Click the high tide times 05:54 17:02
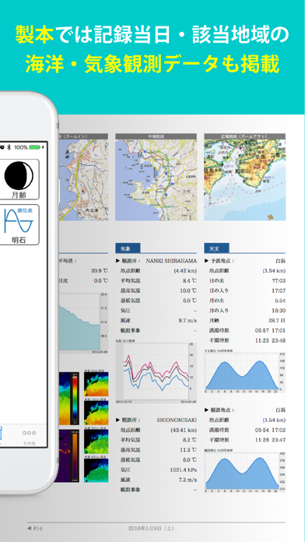This screenshot has width=305, height=542. tap(271, 430)
